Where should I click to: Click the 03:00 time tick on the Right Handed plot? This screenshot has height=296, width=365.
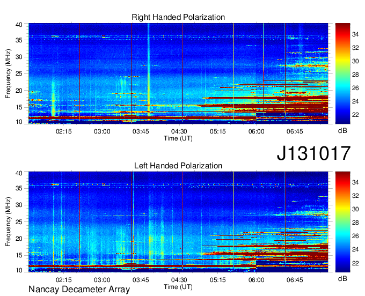click(x=102, y=131)
